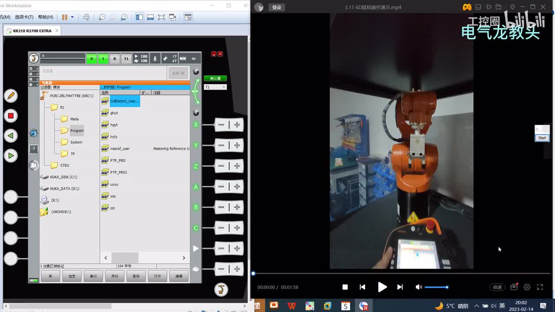Image resolution: width=555 pixels, height=312 pixels.
Task: Click the A axis minus jog key
Action: (221, 187)
